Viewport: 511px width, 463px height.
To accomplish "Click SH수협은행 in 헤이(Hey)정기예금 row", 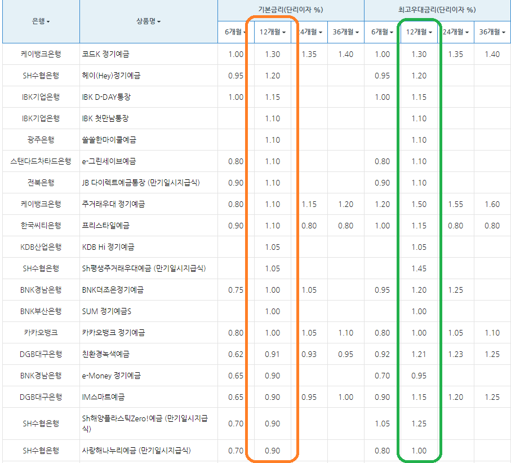I will click(x=41, y=76).
